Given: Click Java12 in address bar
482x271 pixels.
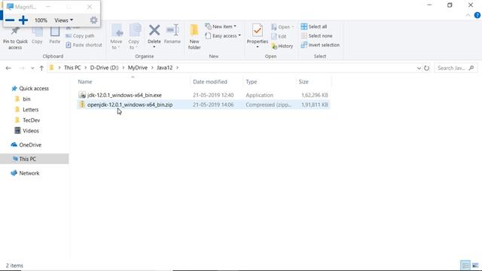Looking at the screenshot, I should click(x=165, y=68).
